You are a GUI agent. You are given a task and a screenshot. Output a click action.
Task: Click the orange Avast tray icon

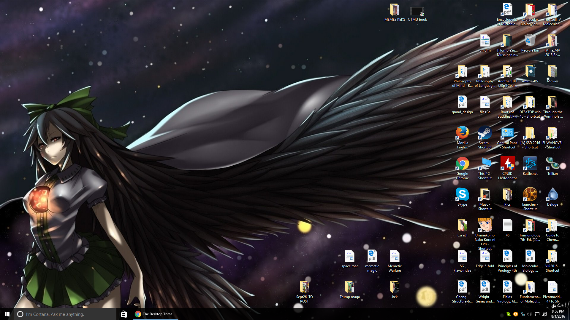tap(516, 314)
